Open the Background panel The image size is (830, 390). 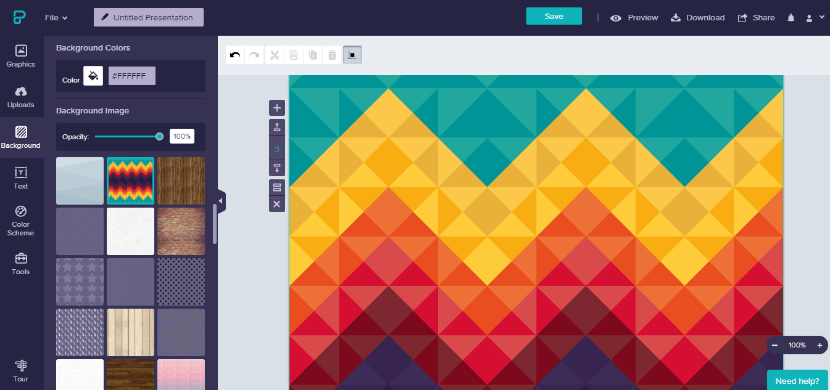pos(21,137)
